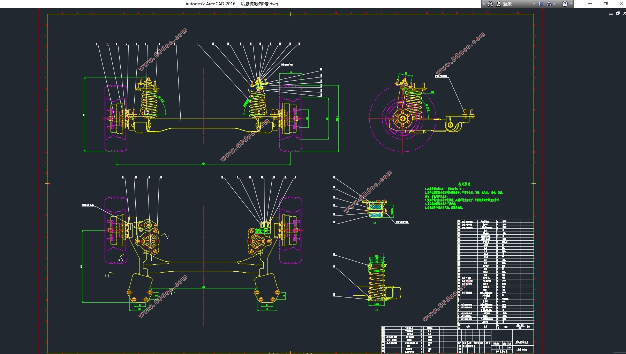Restore down the inner drawing window

[x=618, y=13]
